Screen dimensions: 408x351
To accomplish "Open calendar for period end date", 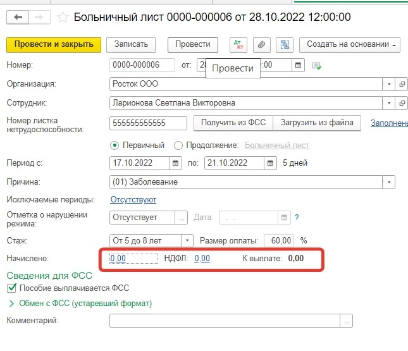I will coord(270,163).
